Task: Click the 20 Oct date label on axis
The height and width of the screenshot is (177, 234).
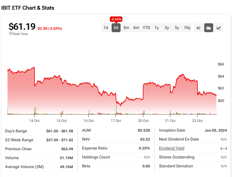Action: pos(143,121)
